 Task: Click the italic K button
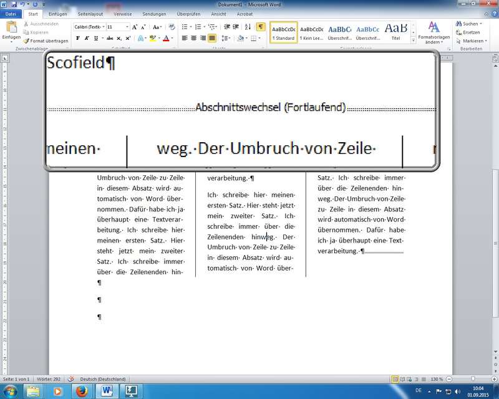coord(87,38)
